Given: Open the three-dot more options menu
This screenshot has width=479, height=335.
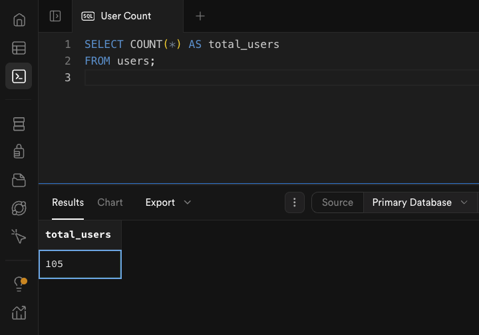Looking at the screenshot, I should [x=295, y=202].
